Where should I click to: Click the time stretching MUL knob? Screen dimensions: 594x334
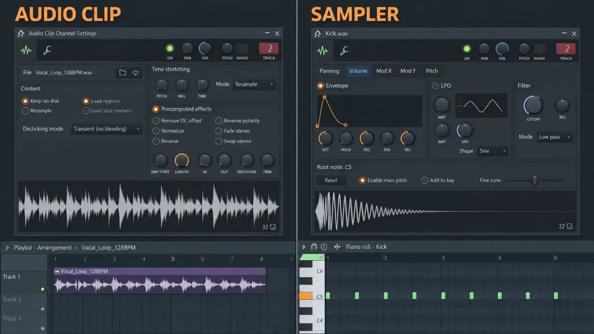click(182, 85)
